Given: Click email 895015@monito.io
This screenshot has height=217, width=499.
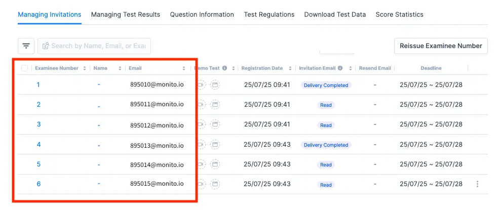Looking at the screenshot, I should coord(157,184).
